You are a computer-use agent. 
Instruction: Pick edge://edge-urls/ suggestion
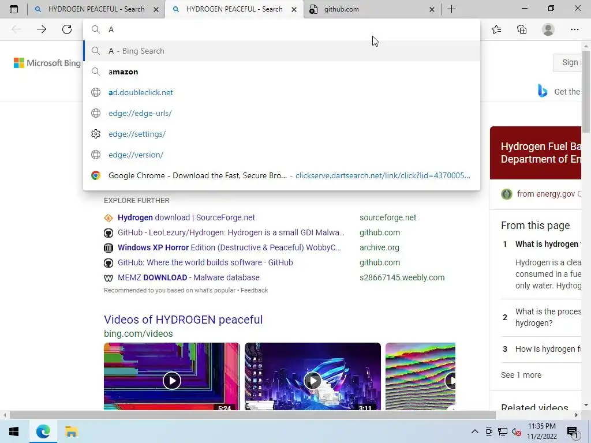tap(282, 113)
